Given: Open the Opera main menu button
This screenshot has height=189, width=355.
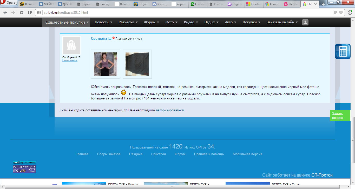Looking at the screenshot, I should [x=9, y=3].
